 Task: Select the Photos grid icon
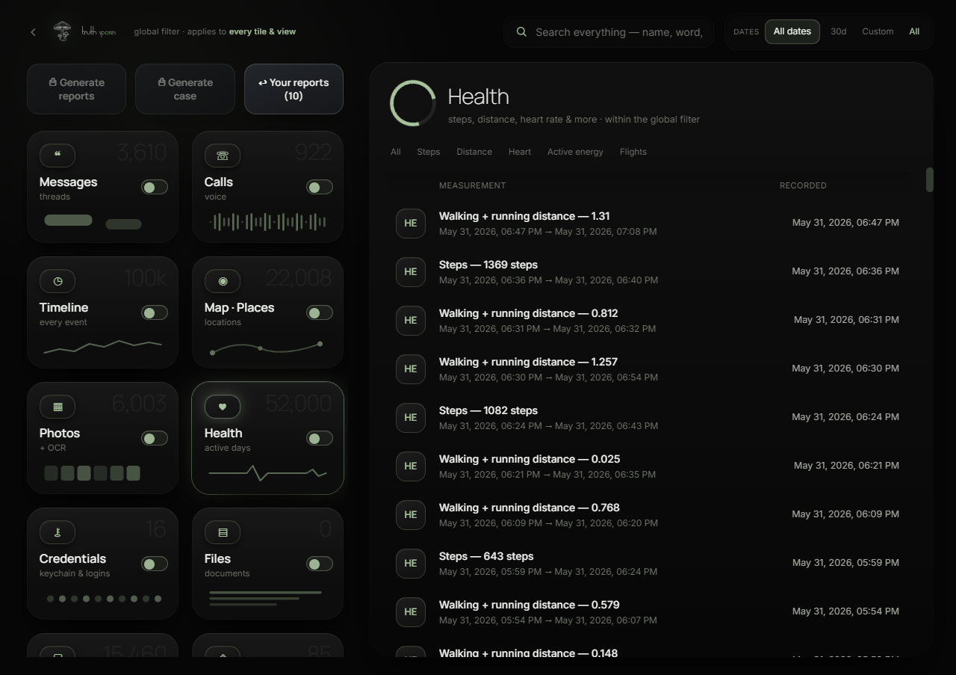click(58, 407)
